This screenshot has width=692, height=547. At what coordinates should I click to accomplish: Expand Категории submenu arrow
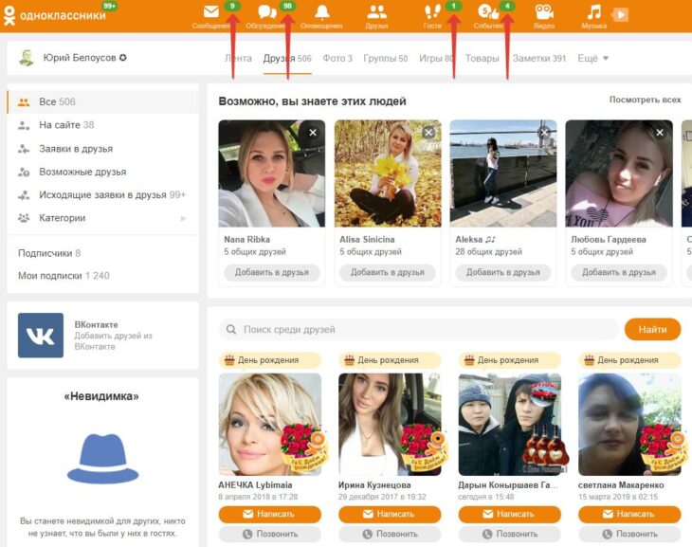pos(183,218)
